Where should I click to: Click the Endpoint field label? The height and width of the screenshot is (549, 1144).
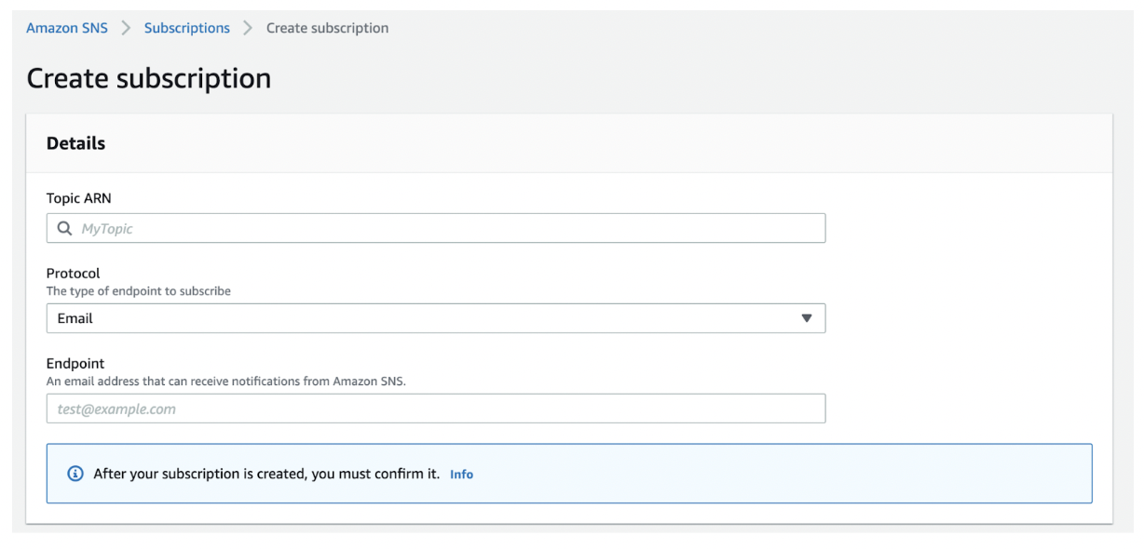(75, 364)
